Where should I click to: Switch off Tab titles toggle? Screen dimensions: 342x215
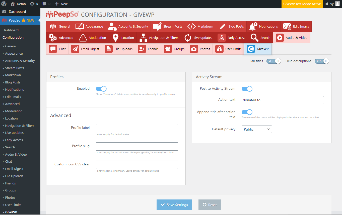[274, 61]
